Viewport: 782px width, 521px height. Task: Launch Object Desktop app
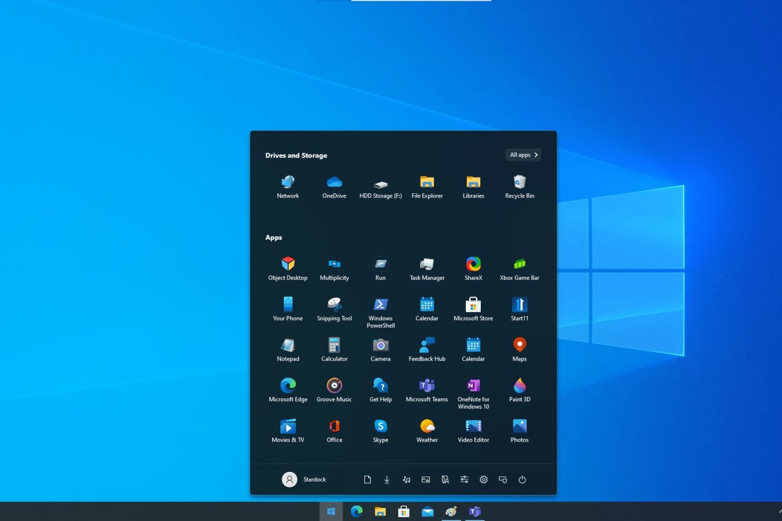click(x=288, y=269)
